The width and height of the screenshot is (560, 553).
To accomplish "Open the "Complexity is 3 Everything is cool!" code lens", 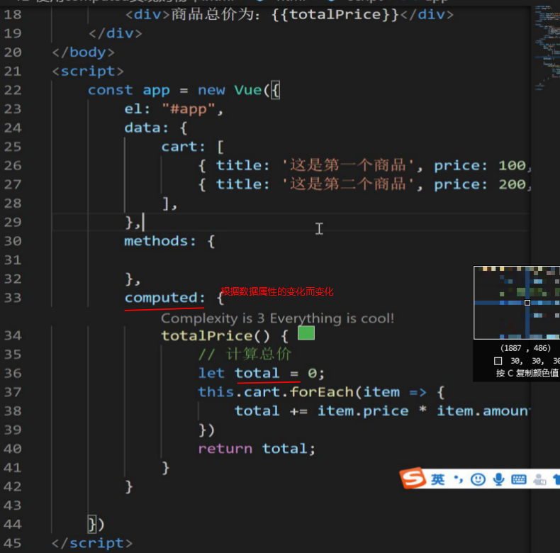I will pyautogui.click(x=277, y=318).
